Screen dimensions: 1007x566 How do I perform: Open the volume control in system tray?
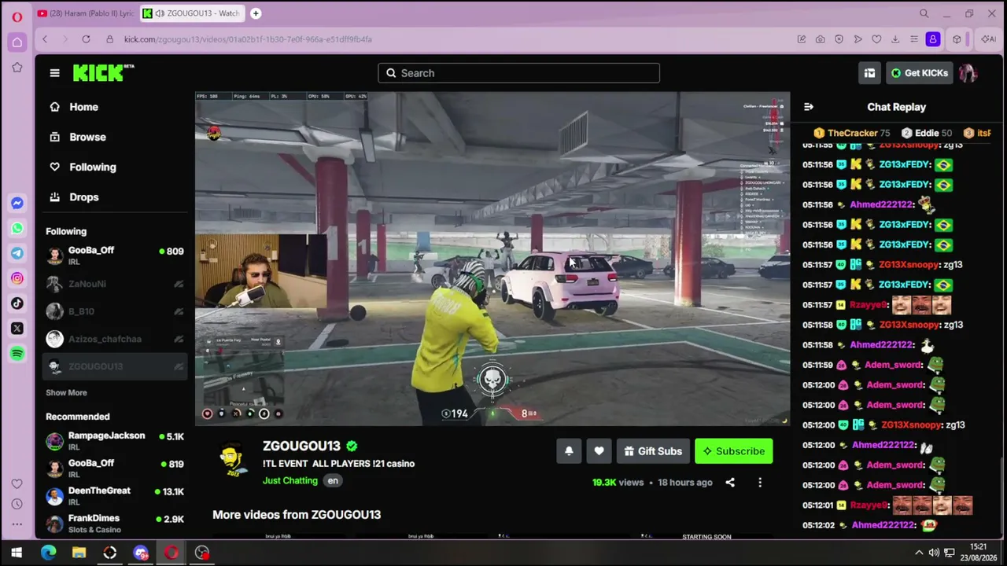934,553
